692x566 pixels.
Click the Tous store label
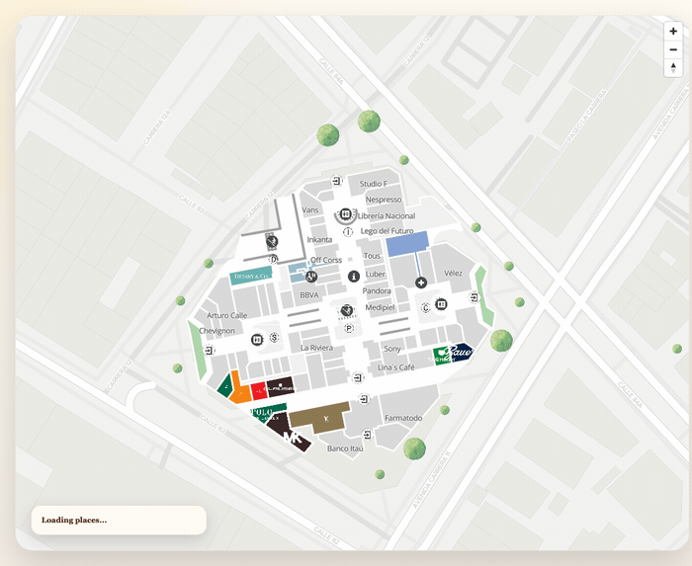[372, 256]
